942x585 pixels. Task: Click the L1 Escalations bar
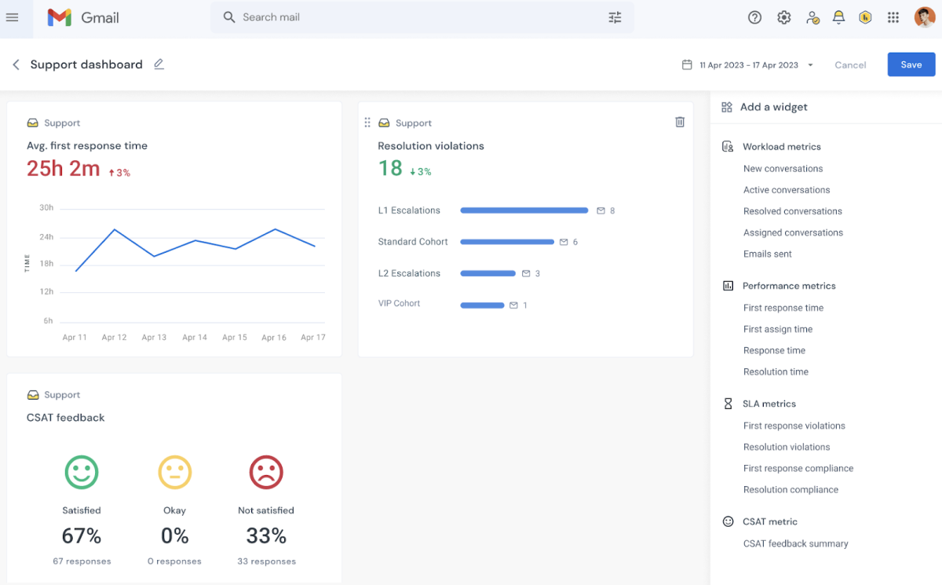524,210
